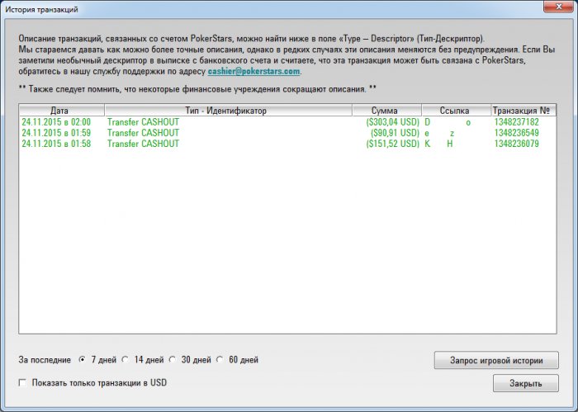Click transaction number 1348236549

pos(516,133)
